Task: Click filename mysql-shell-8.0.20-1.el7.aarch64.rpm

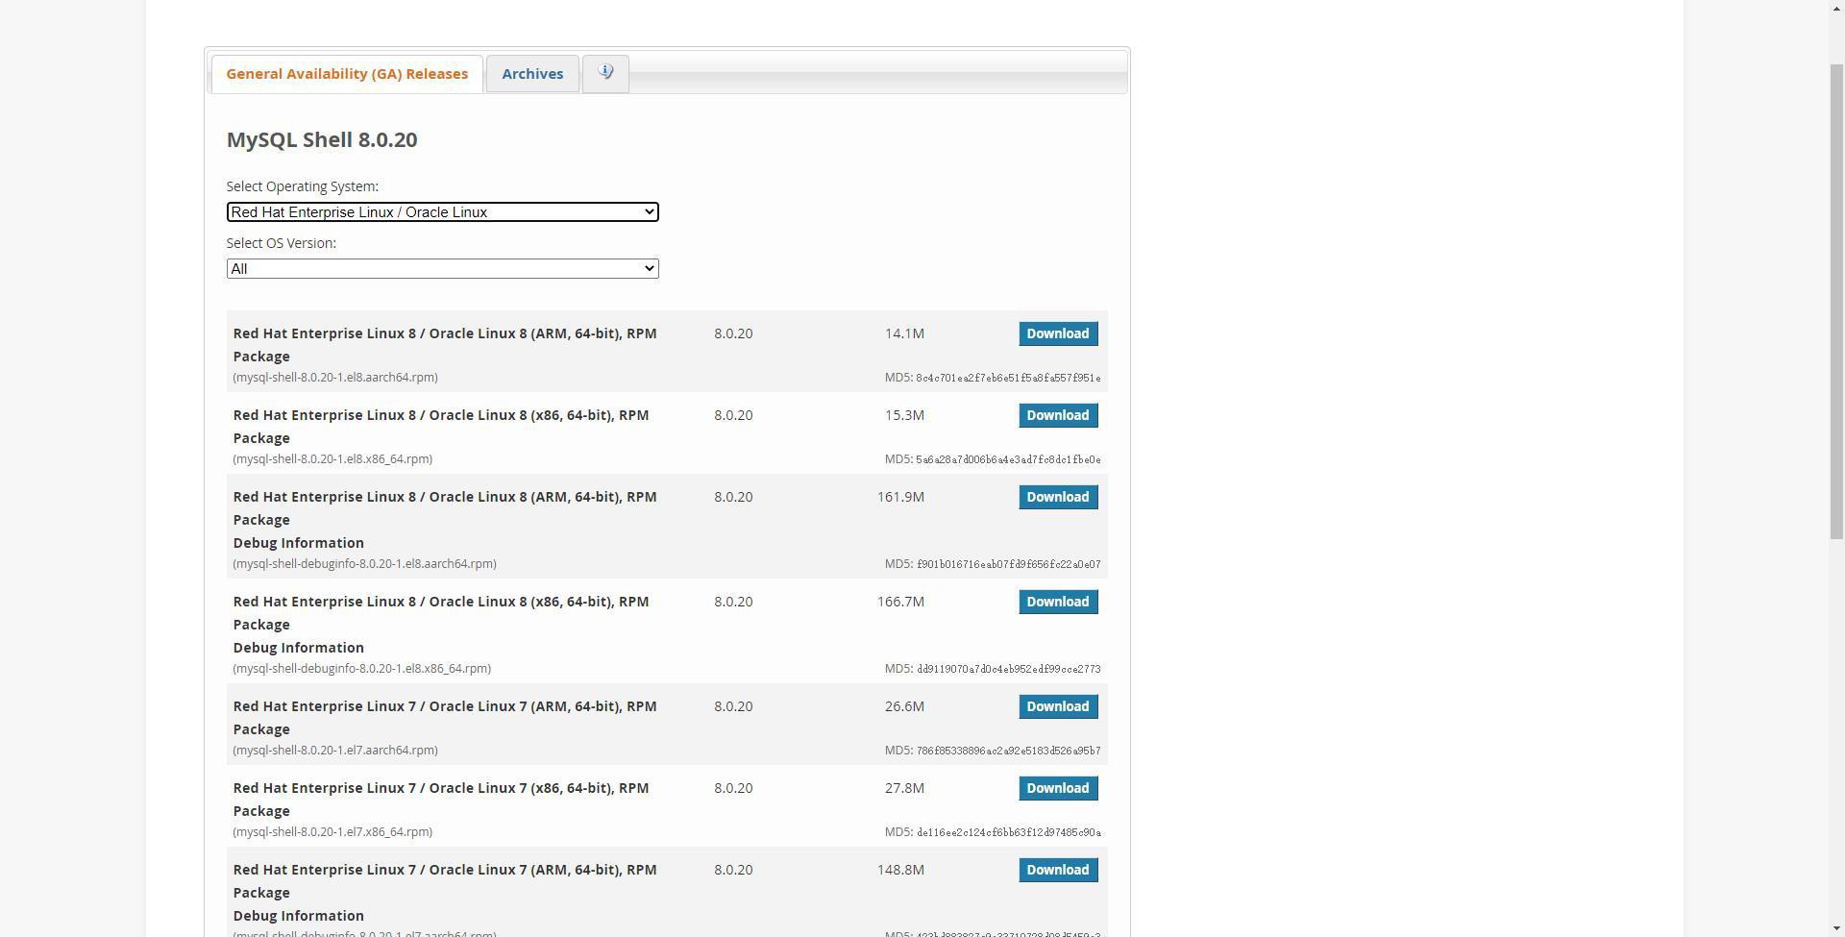Action: click(335, 751)
